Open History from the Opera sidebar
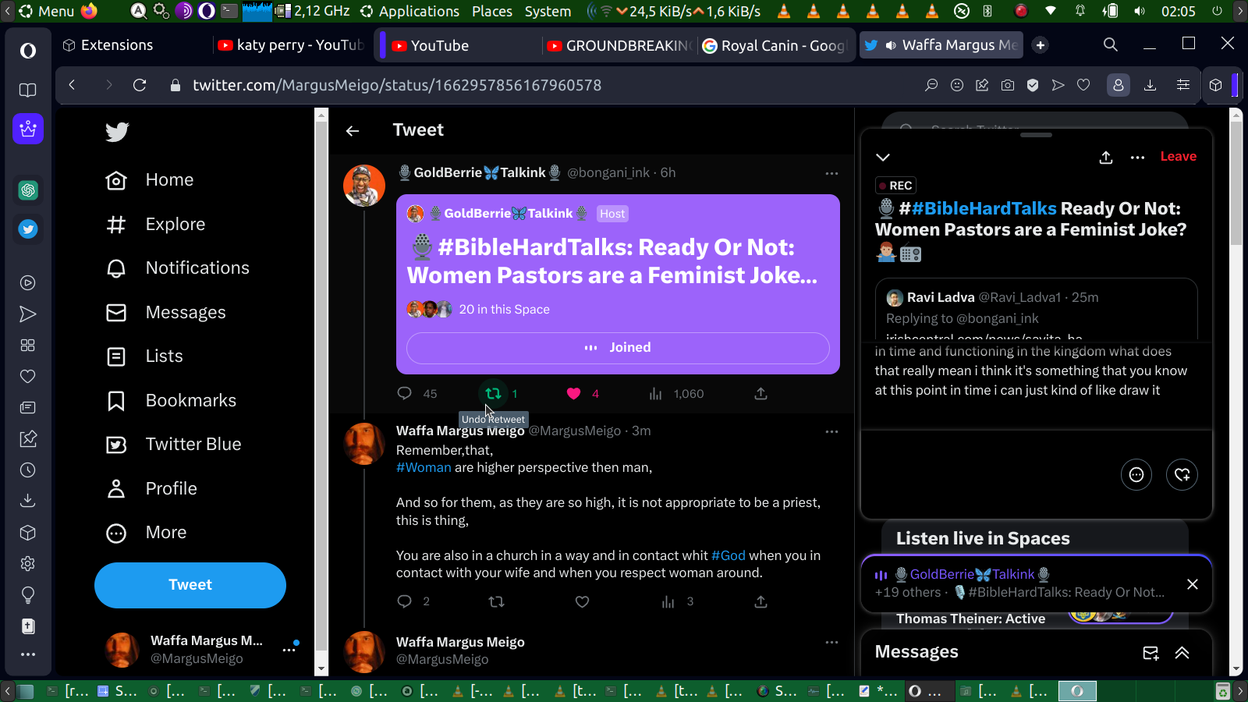Viewport: 1248px width, 702px height. [x=28, y=470]
